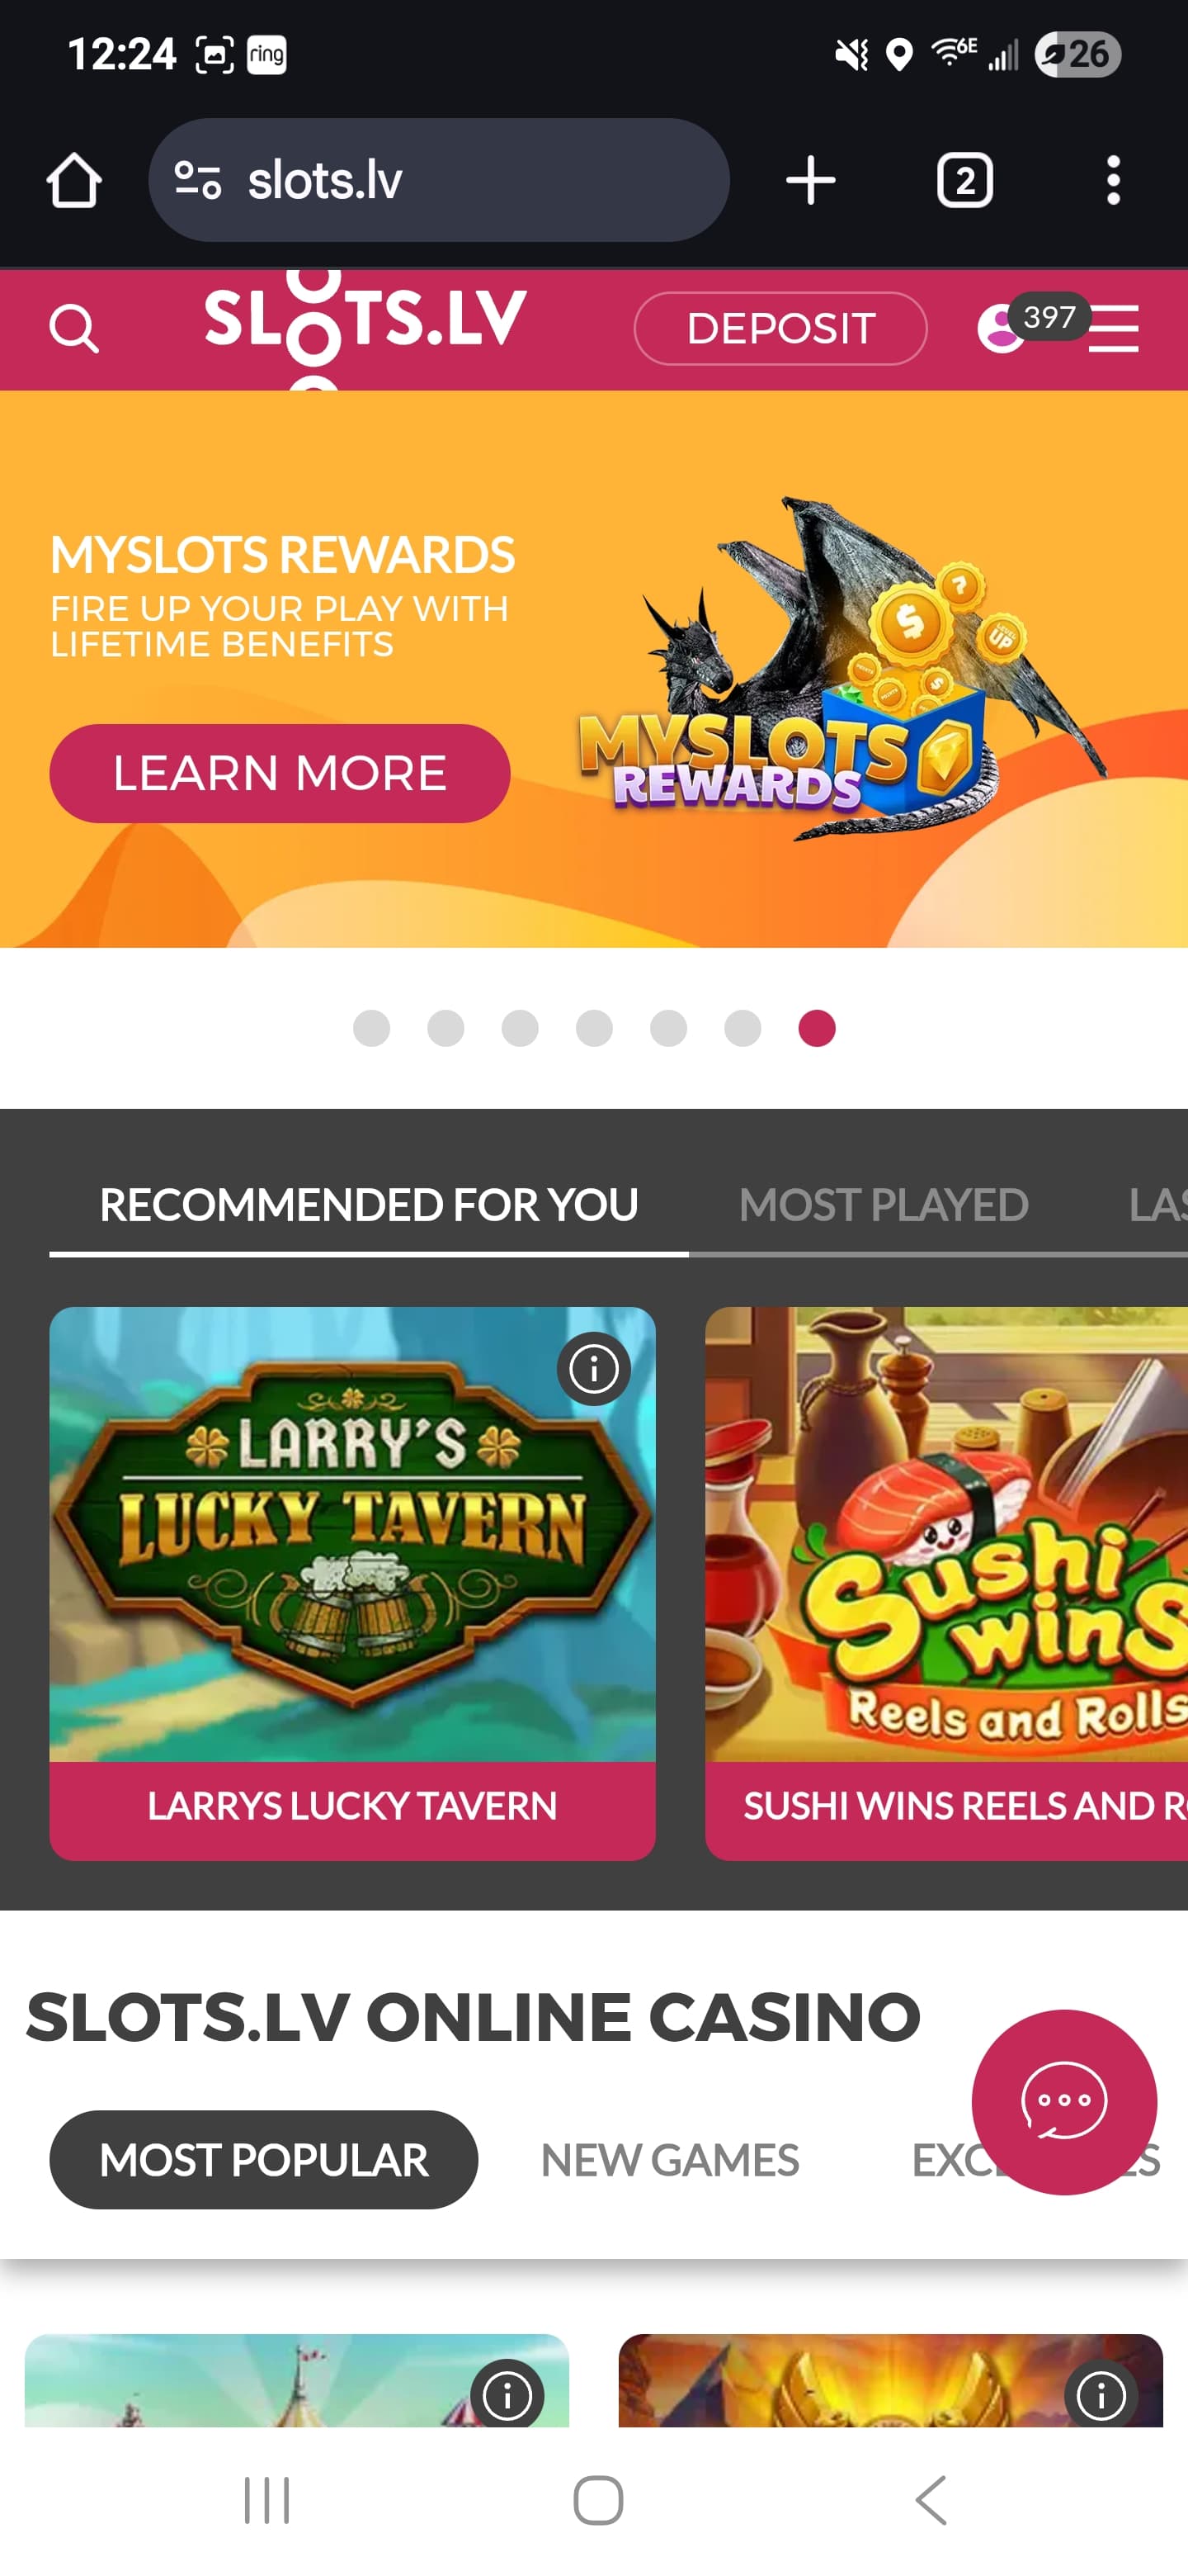Open the browser three-dot menu
Image resolution: width=1188 pixels, height=2576 pixels.
1113,181
